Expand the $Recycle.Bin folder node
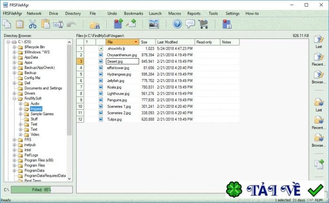The height and width of the screenshot is (203, 329). [14, 47]
